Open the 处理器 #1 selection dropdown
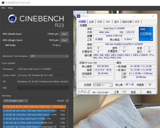The width and height of the screenshot is (160, 128). 103,85
